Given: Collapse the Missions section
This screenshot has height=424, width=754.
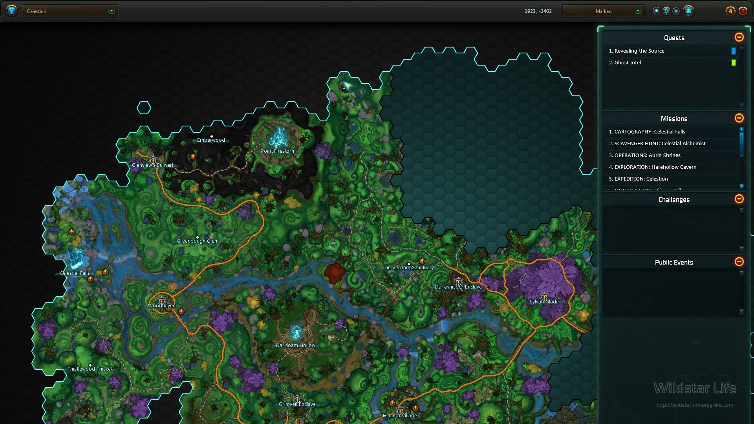Looking at the screenshot, I should (739, 118).
